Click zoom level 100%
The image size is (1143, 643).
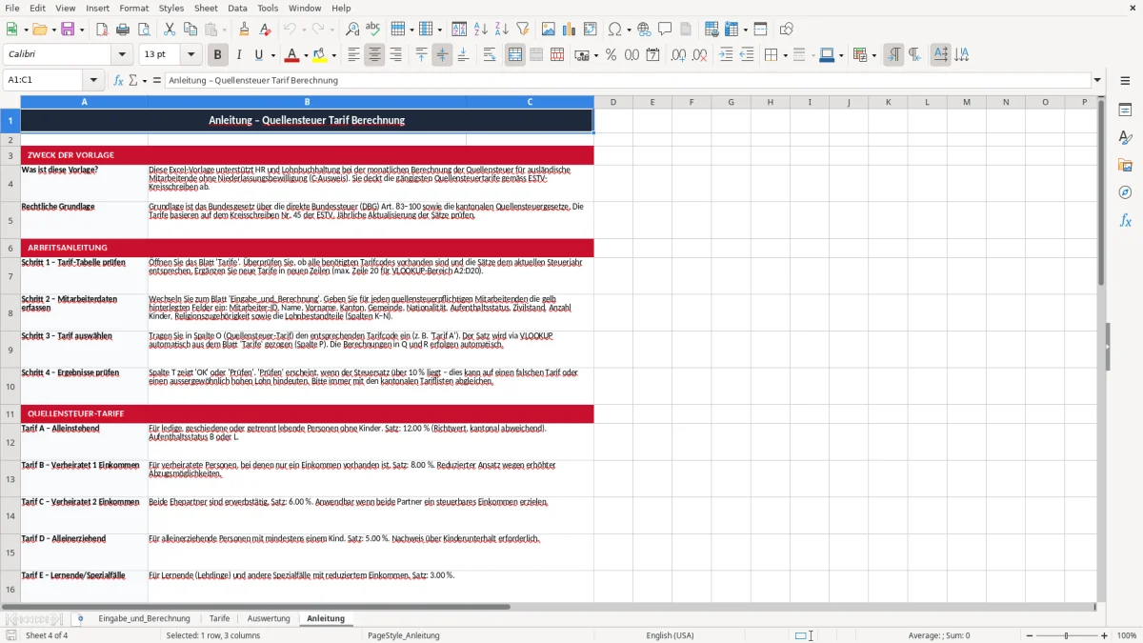1127,635
